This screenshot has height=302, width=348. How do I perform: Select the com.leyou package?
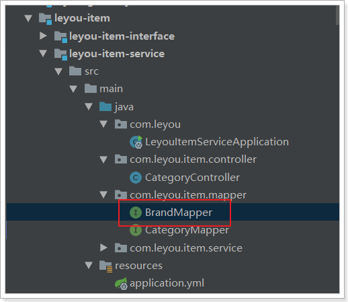(148, 124)
